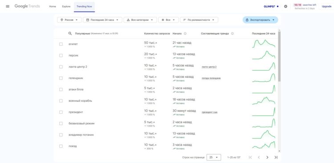Select checkbox for президент

61,112
